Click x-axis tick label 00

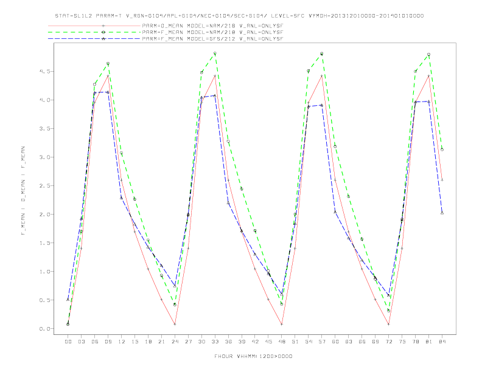68,342
